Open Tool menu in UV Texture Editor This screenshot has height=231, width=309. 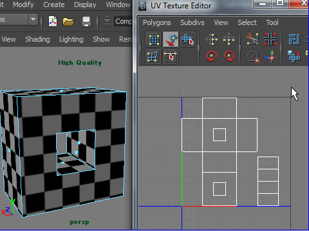(272, 22)
